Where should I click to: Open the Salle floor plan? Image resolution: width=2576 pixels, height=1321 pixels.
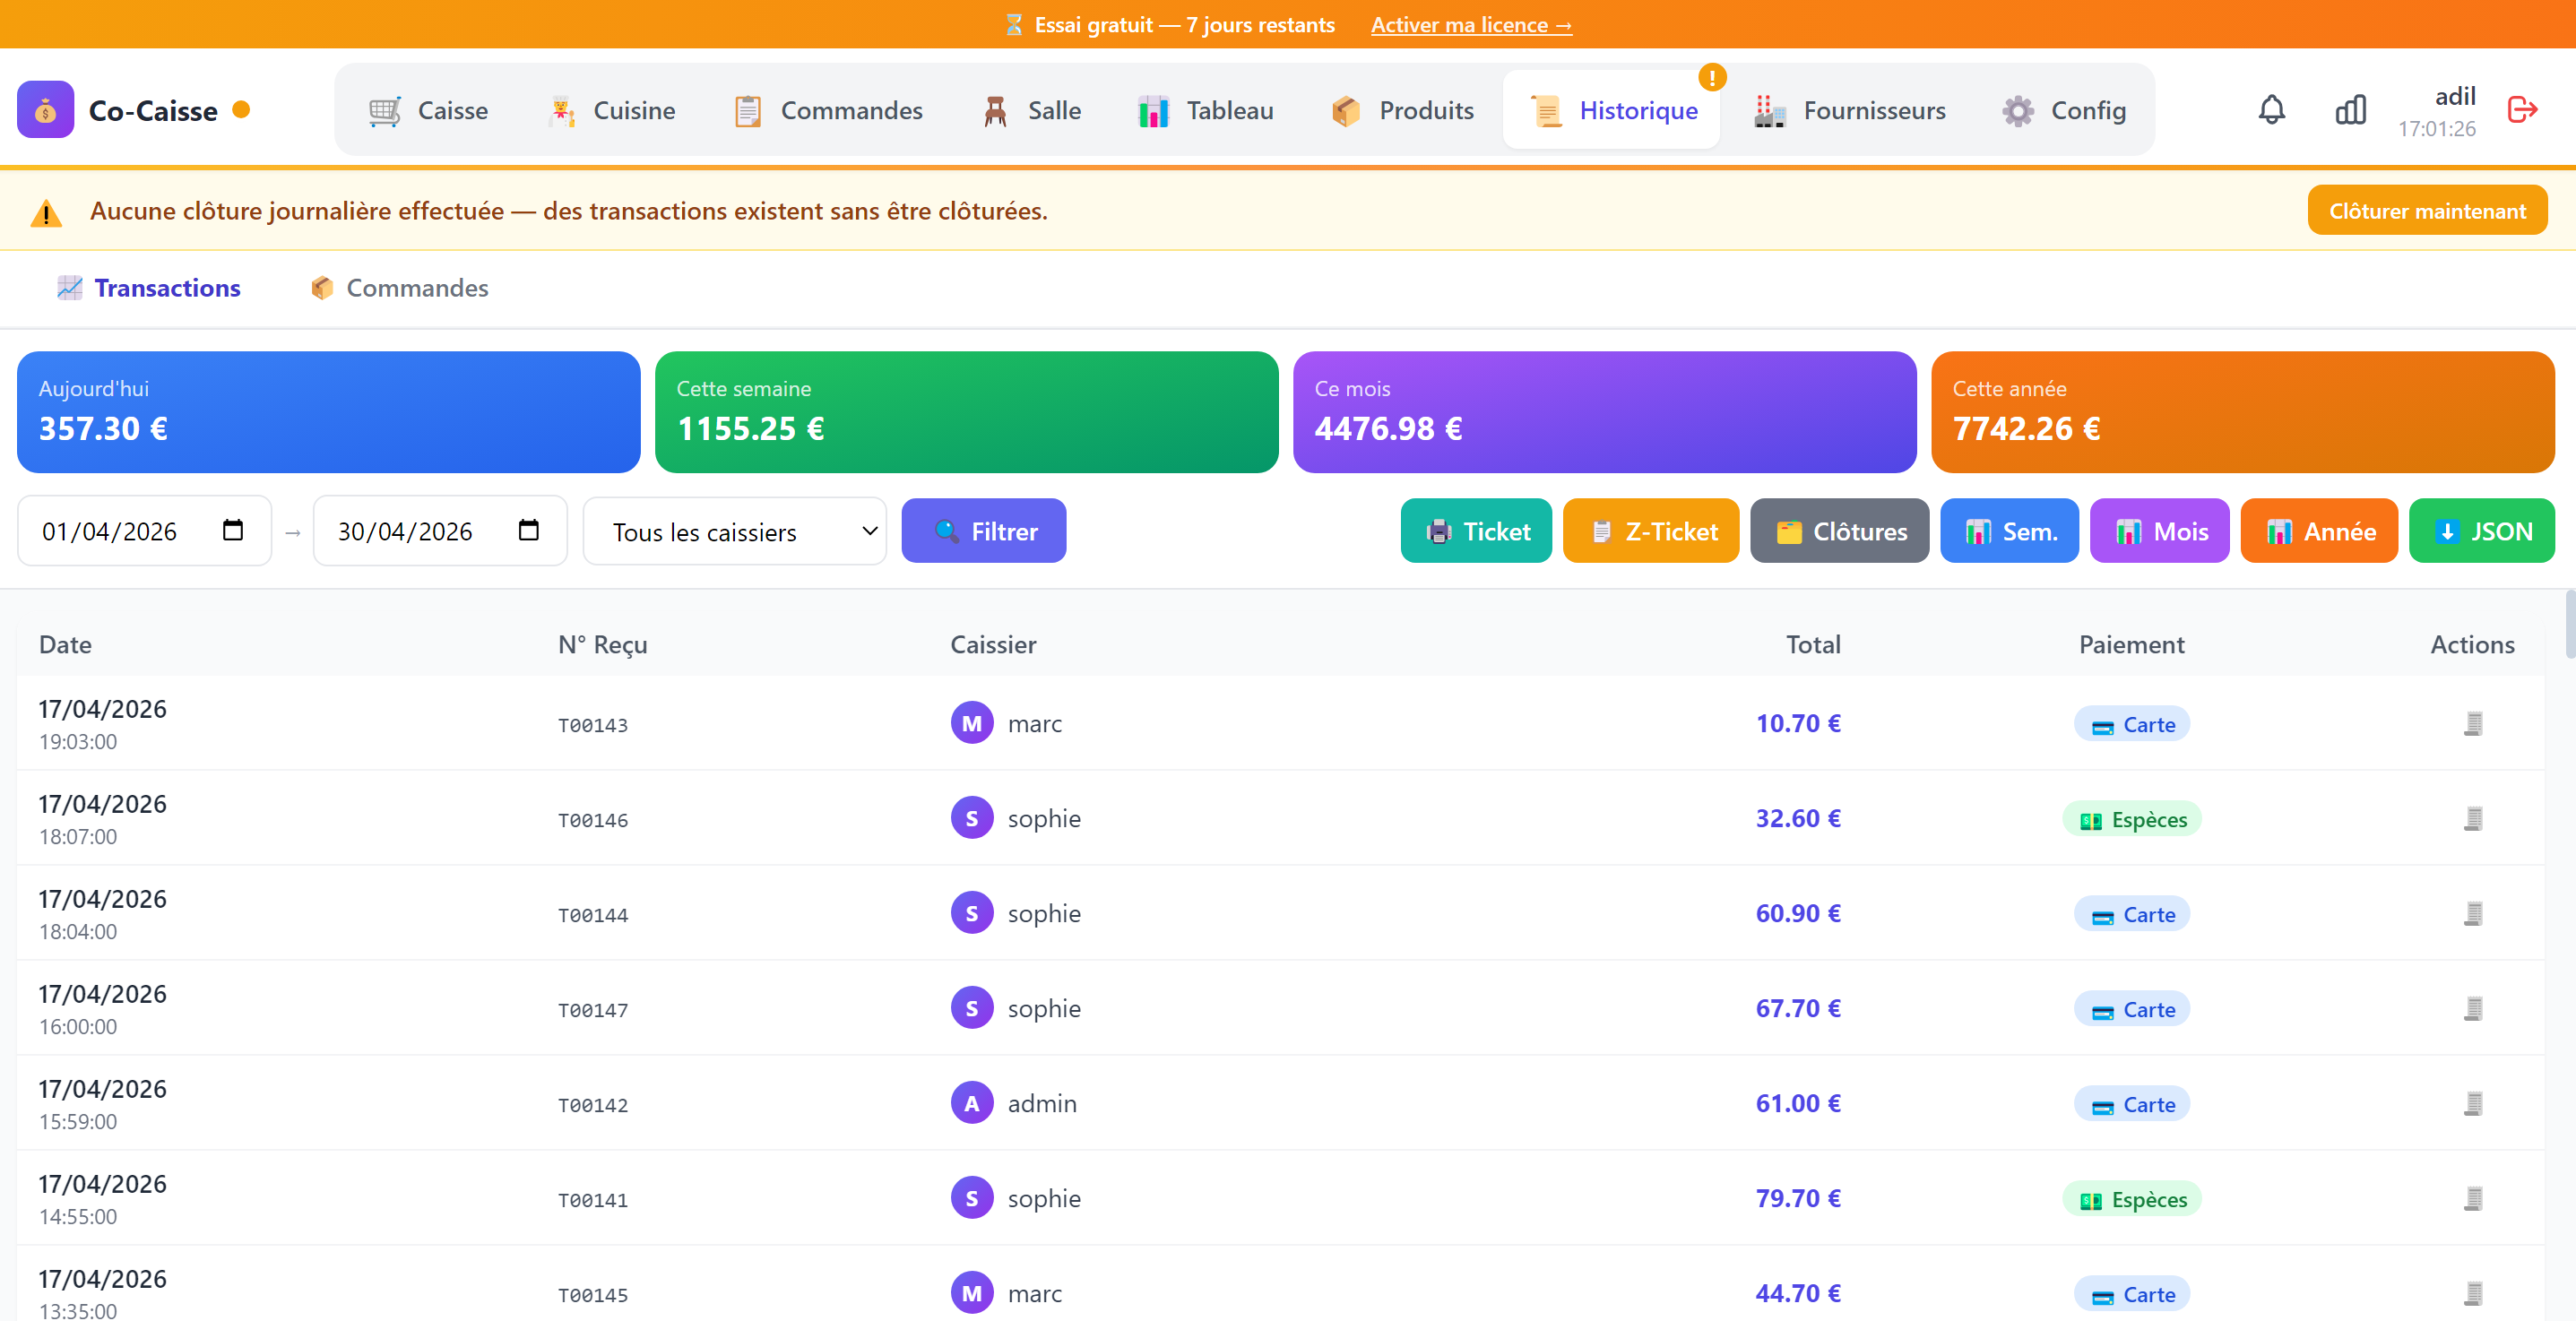pyautogui.click(x=1031, y=110)
